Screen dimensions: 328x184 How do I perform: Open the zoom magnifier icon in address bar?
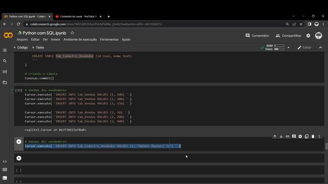287,24
